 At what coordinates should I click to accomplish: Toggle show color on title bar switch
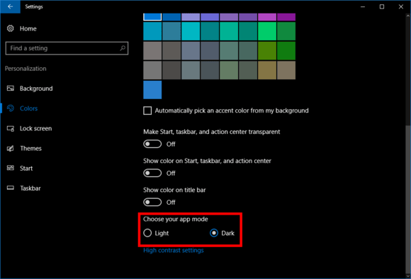(152, 202)
